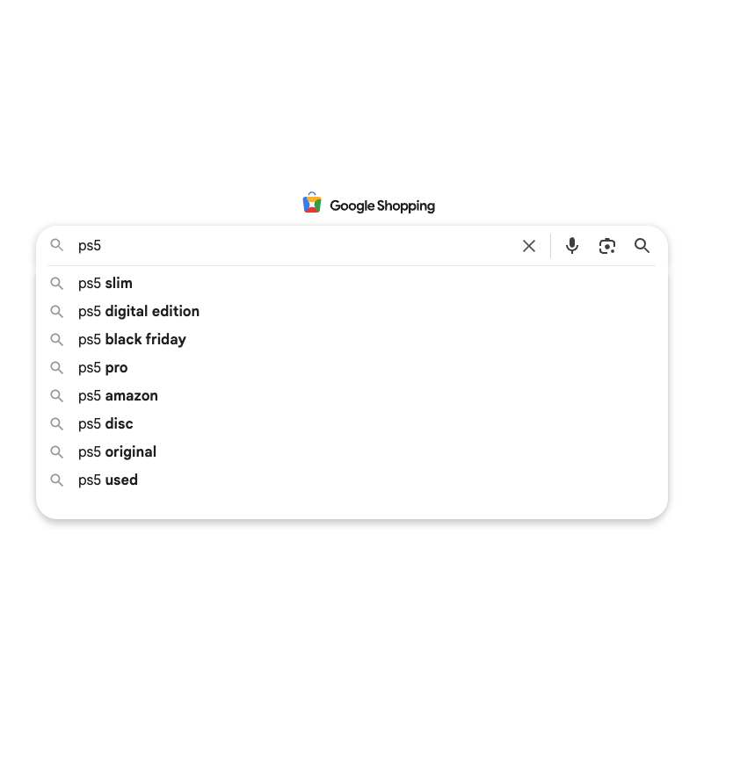This screenshot has width=733, height=758.
Task: Select the ps5 used suggestion
Action: click(x=107, y=480)
